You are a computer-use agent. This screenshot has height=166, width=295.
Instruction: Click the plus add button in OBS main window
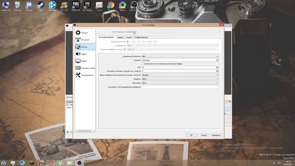[68, 132]
